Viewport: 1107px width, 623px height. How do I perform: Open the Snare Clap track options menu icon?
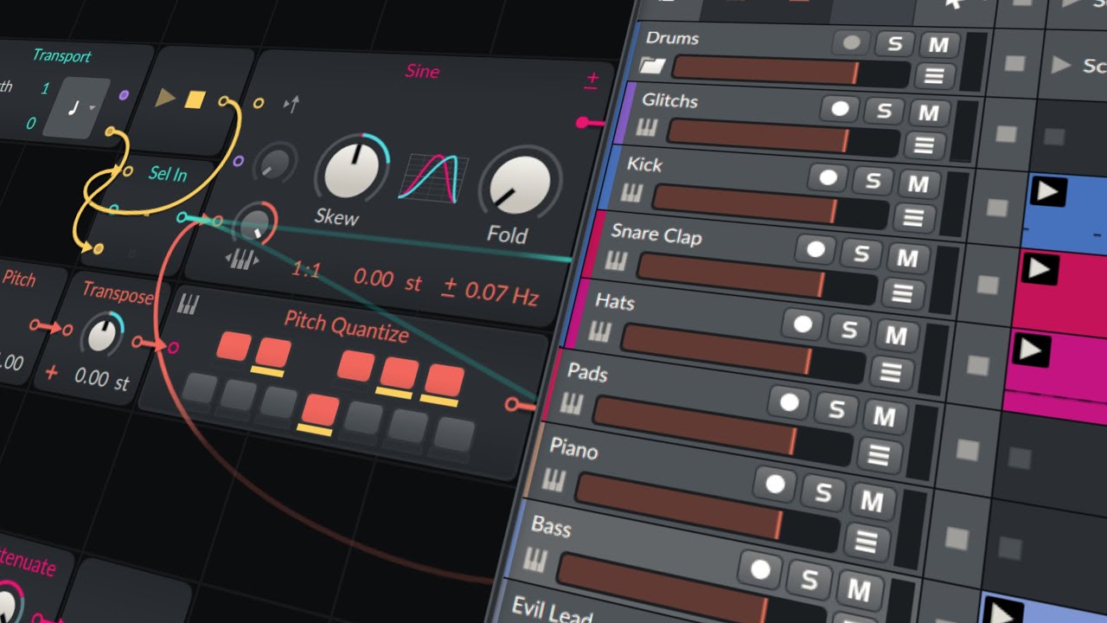[x=901, y=292]
